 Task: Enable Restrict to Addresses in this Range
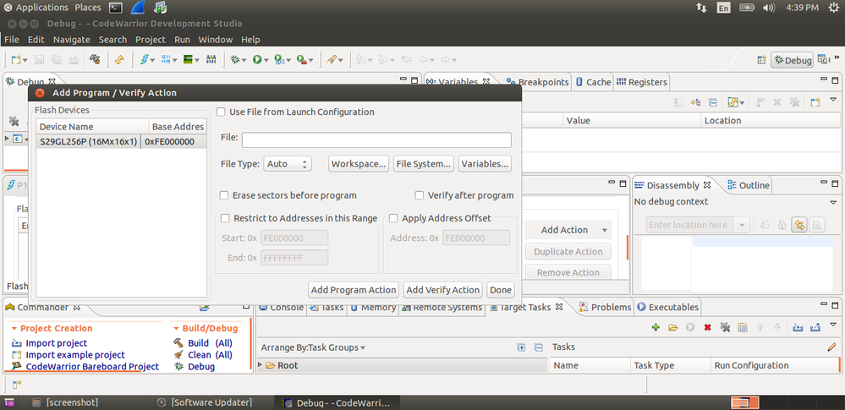point(225,218)
